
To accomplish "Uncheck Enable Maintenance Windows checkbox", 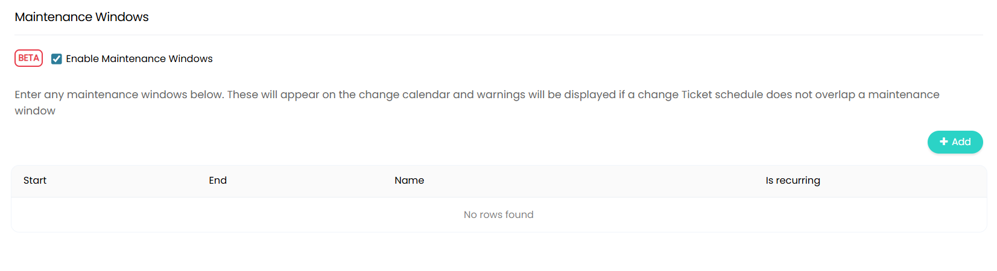I will click(x=57, y=58).
